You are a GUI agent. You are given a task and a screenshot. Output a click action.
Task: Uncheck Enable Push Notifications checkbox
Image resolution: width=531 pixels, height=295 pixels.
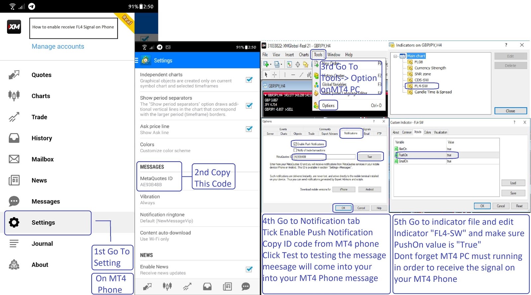pos(295,144)
